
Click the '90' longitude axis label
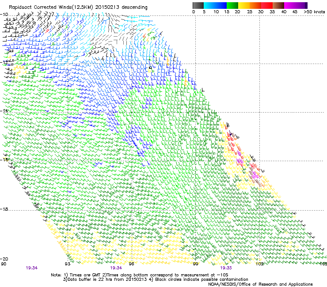(4, 264)
